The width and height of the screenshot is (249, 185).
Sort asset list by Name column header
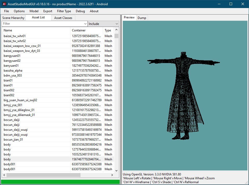click(36, 30)
